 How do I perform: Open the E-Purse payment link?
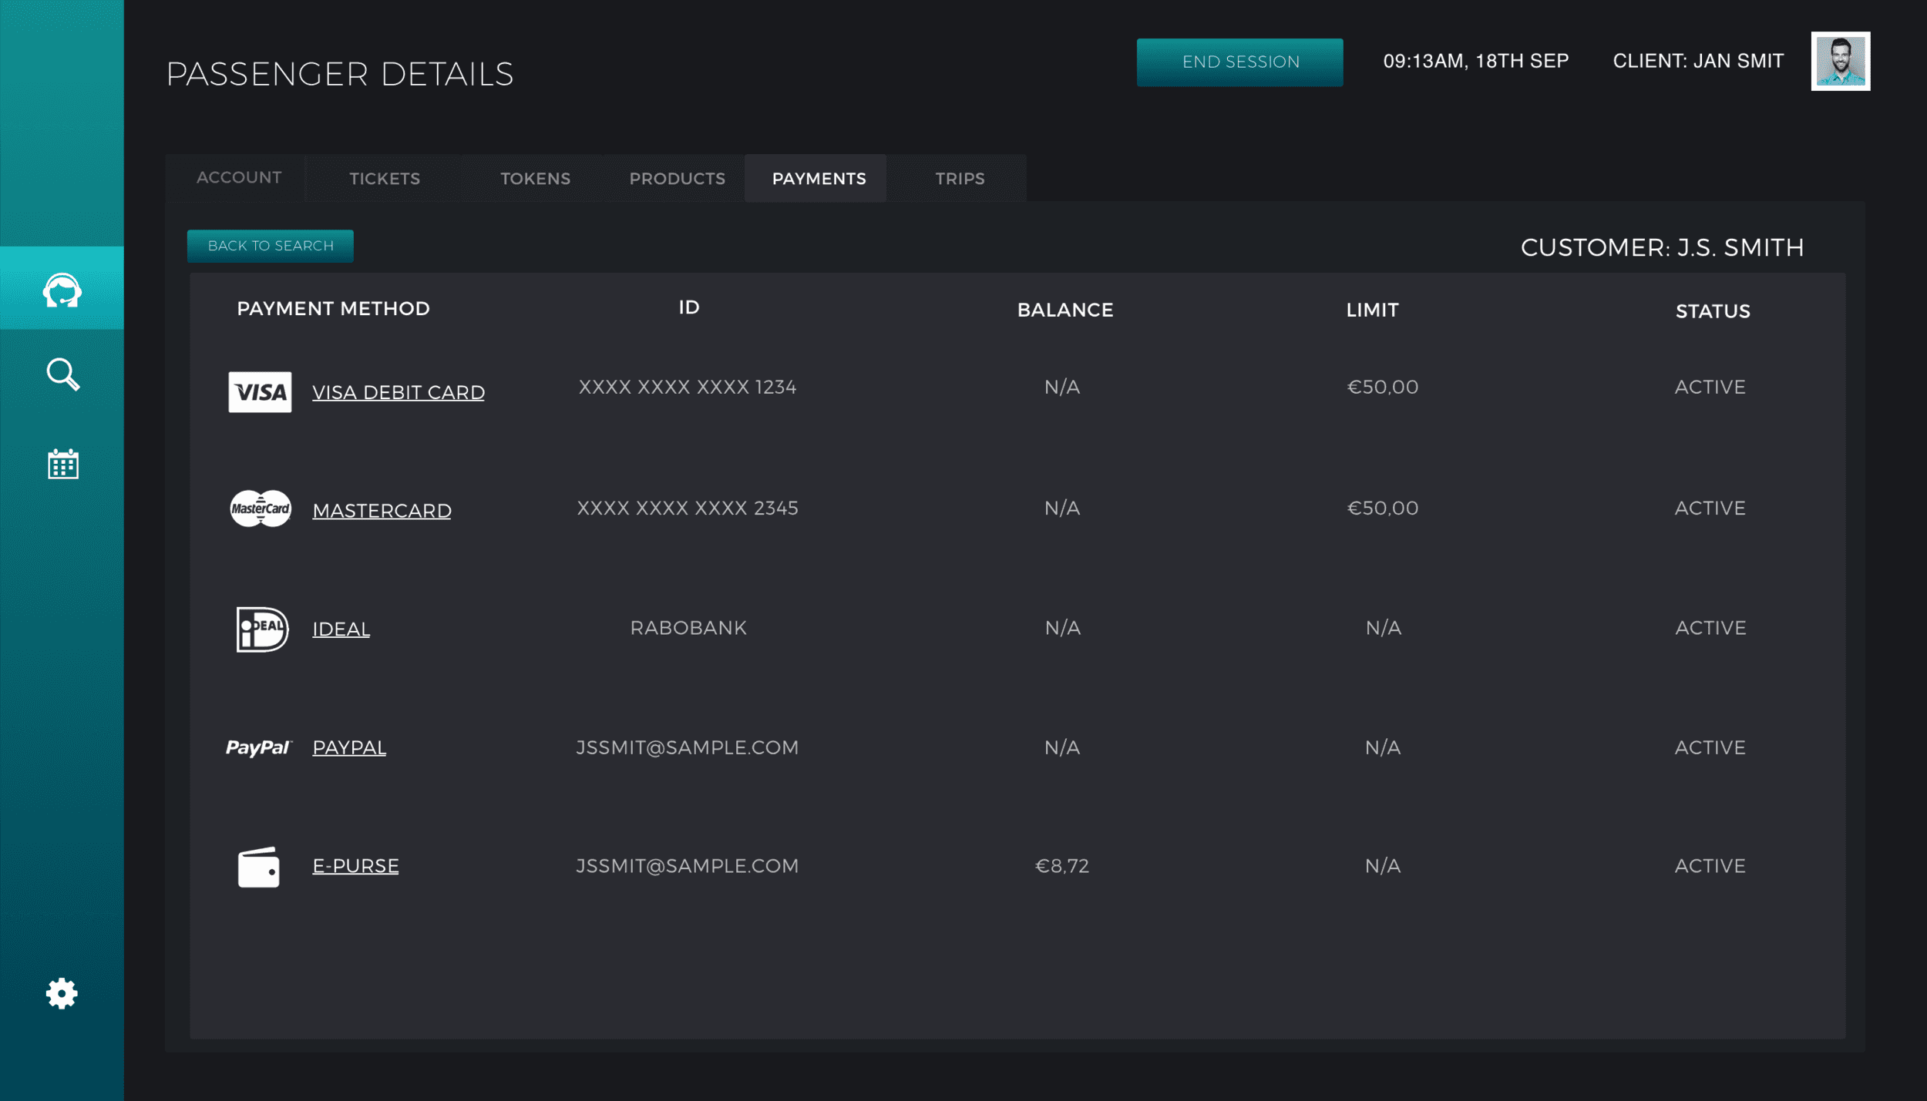point(355,865)
